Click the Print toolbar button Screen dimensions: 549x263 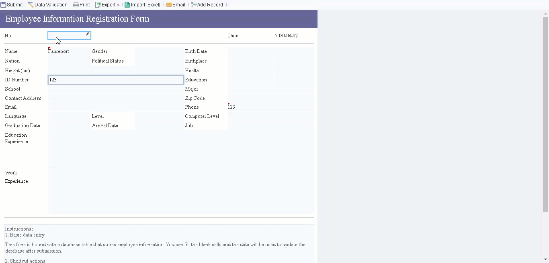point(82,5)
